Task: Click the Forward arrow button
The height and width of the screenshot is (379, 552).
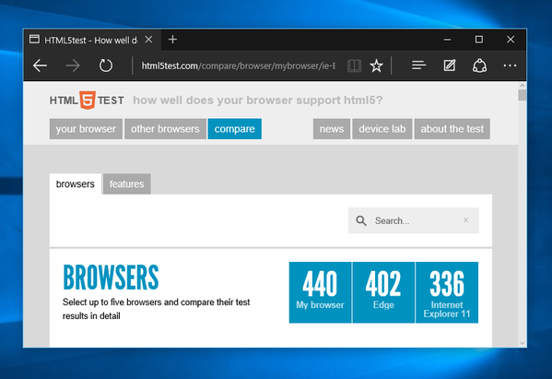Action: (x=73, y=65)
